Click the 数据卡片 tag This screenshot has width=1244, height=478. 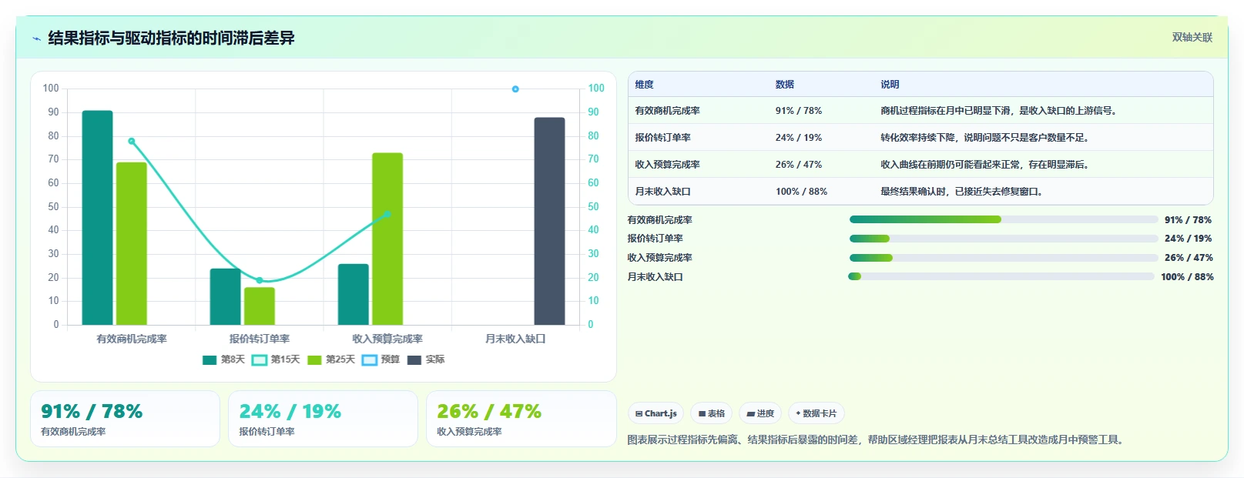pyautogui.click(x=816, y=413)
